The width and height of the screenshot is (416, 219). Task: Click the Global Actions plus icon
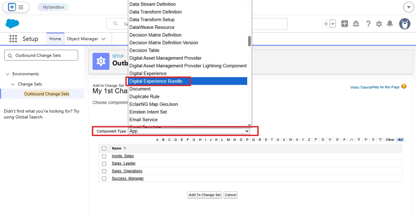pyautogui.click(x=345, y=24)
